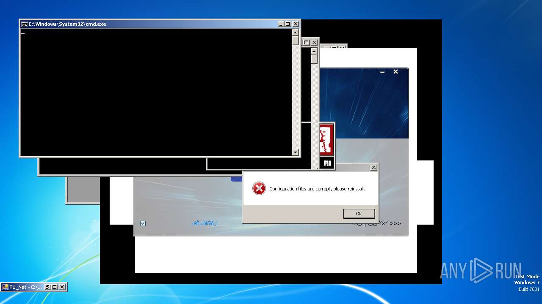Click the cmd.exe title bar icon
This screenshot has width=542, height=304.
(25, 24)
